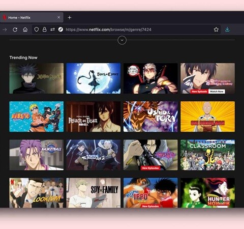Open Spy x Family thumbnail
The width and height of the screenshot is (244, 229).
pos(94,193)
